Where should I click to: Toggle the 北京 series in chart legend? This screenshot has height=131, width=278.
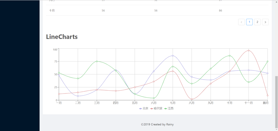click(144, 108)
